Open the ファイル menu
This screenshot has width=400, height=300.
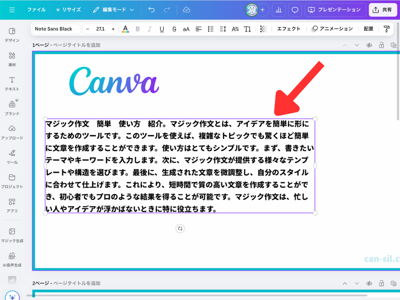(x=36, y=10)
